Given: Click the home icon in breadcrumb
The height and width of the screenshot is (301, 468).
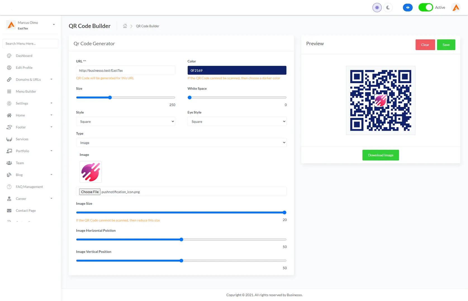Looking at the screenshot, I should [125, 26].
